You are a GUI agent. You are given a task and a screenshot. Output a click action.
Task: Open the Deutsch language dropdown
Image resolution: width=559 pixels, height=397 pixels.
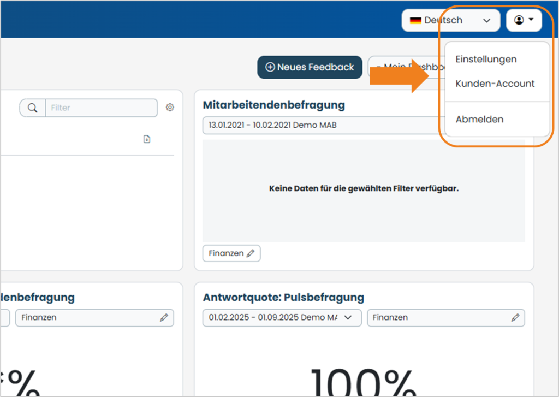(x=450, y=20)
